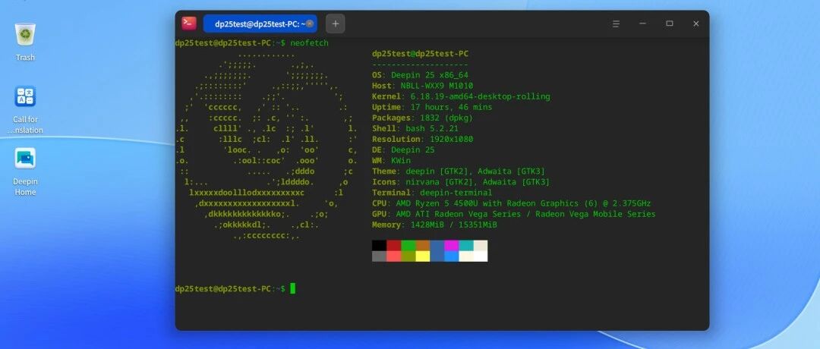820x349 pixels.
Task: Click the gray swatch in bottom palette row
Action: [x=379, y=256]
